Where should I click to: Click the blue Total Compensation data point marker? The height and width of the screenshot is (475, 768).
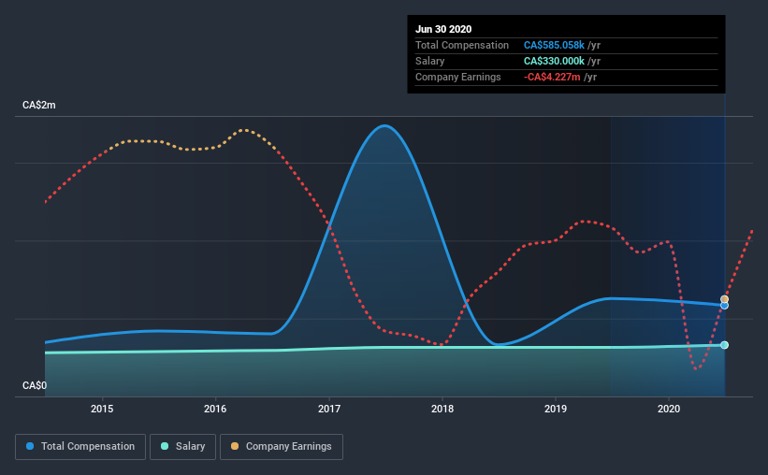click(724, 306)
